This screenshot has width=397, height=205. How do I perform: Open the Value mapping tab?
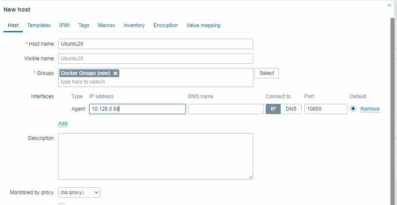203,25
